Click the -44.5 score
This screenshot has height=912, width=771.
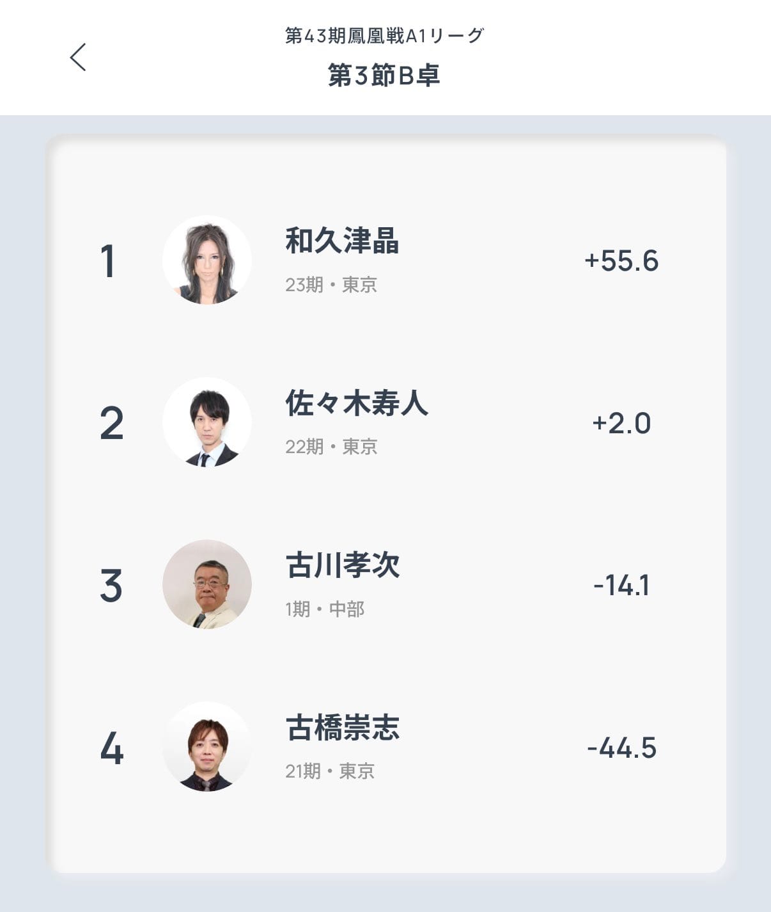pos(621,748)
